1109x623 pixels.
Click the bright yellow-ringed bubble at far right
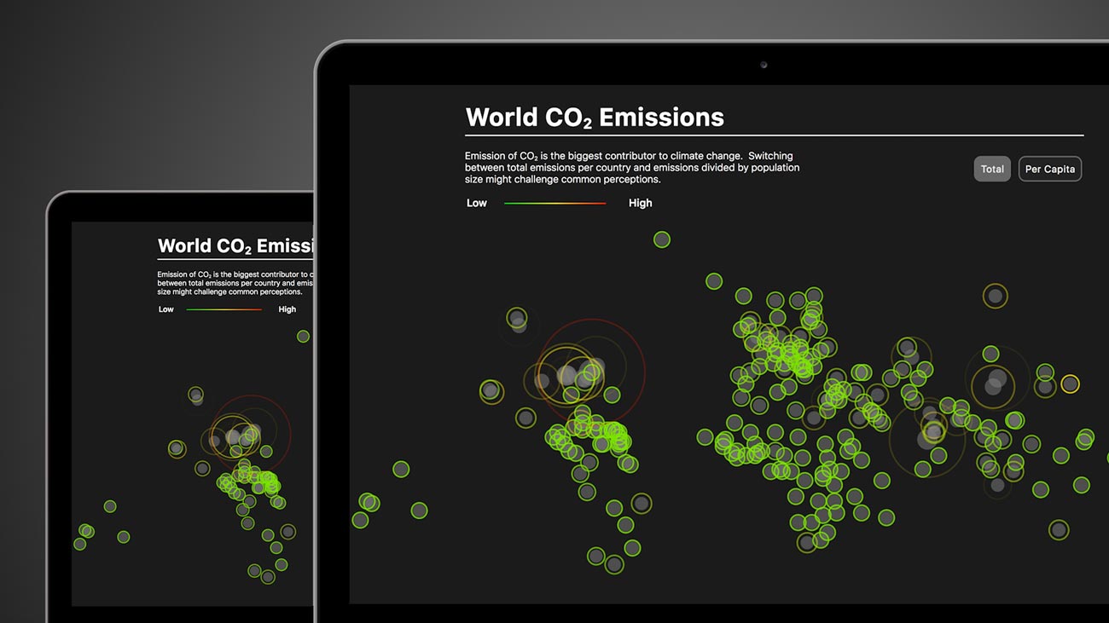pos(1070,384)
